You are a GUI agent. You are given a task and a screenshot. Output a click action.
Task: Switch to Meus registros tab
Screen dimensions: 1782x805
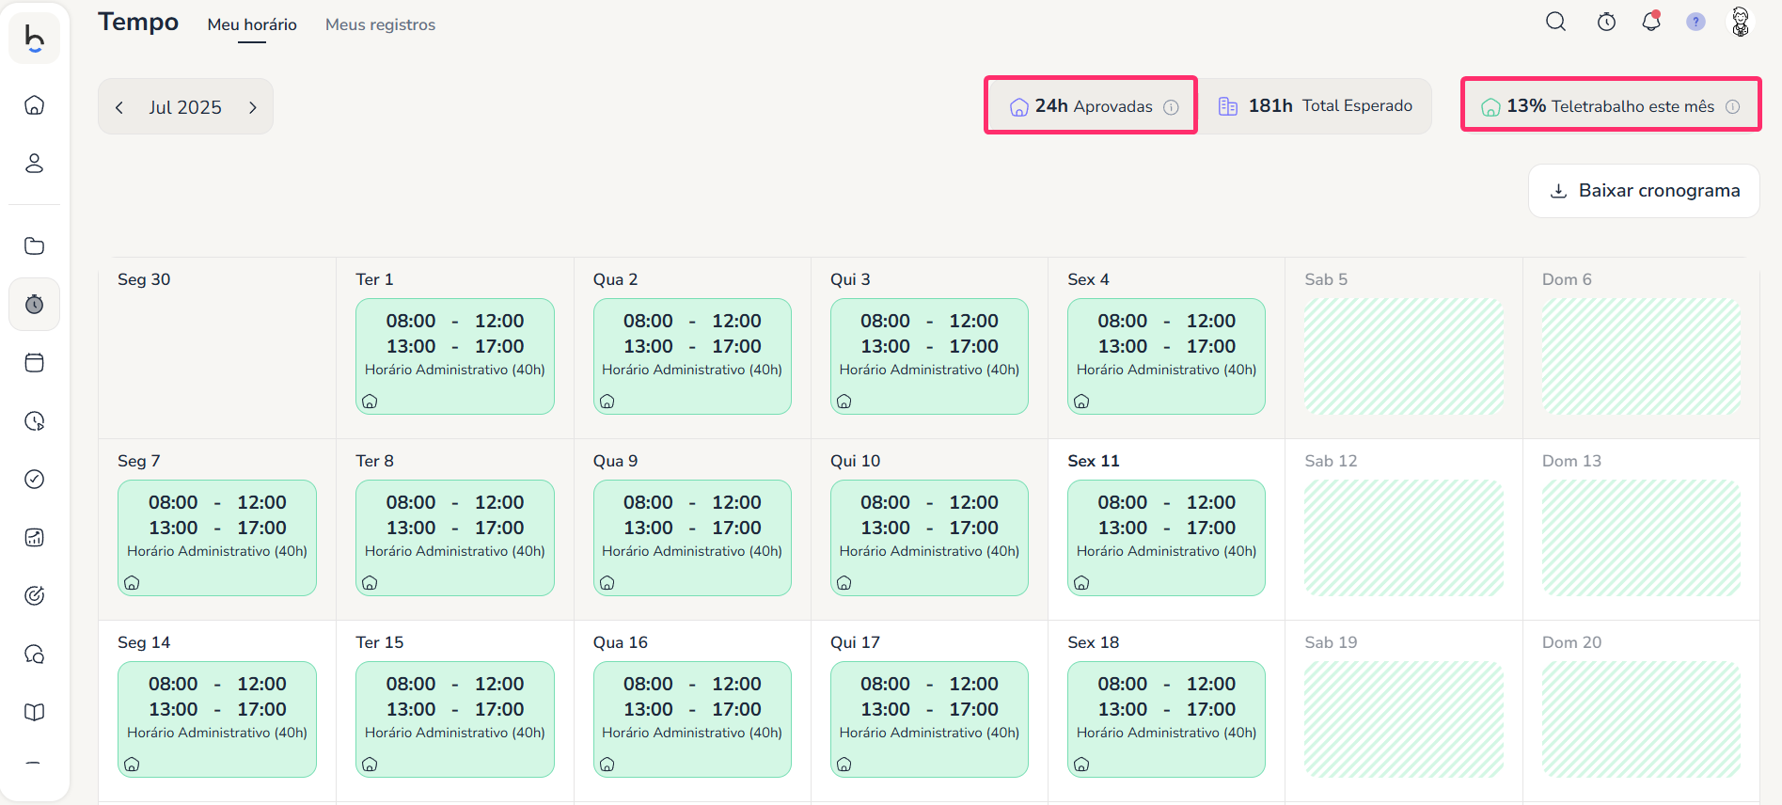pyautogui.click(x=380, y=24)
